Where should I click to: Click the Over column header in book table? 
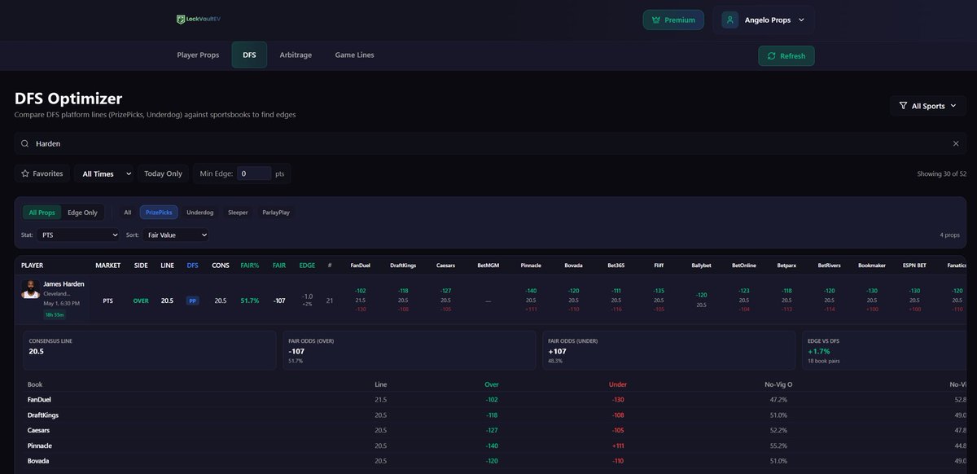(x=491, y=384)
